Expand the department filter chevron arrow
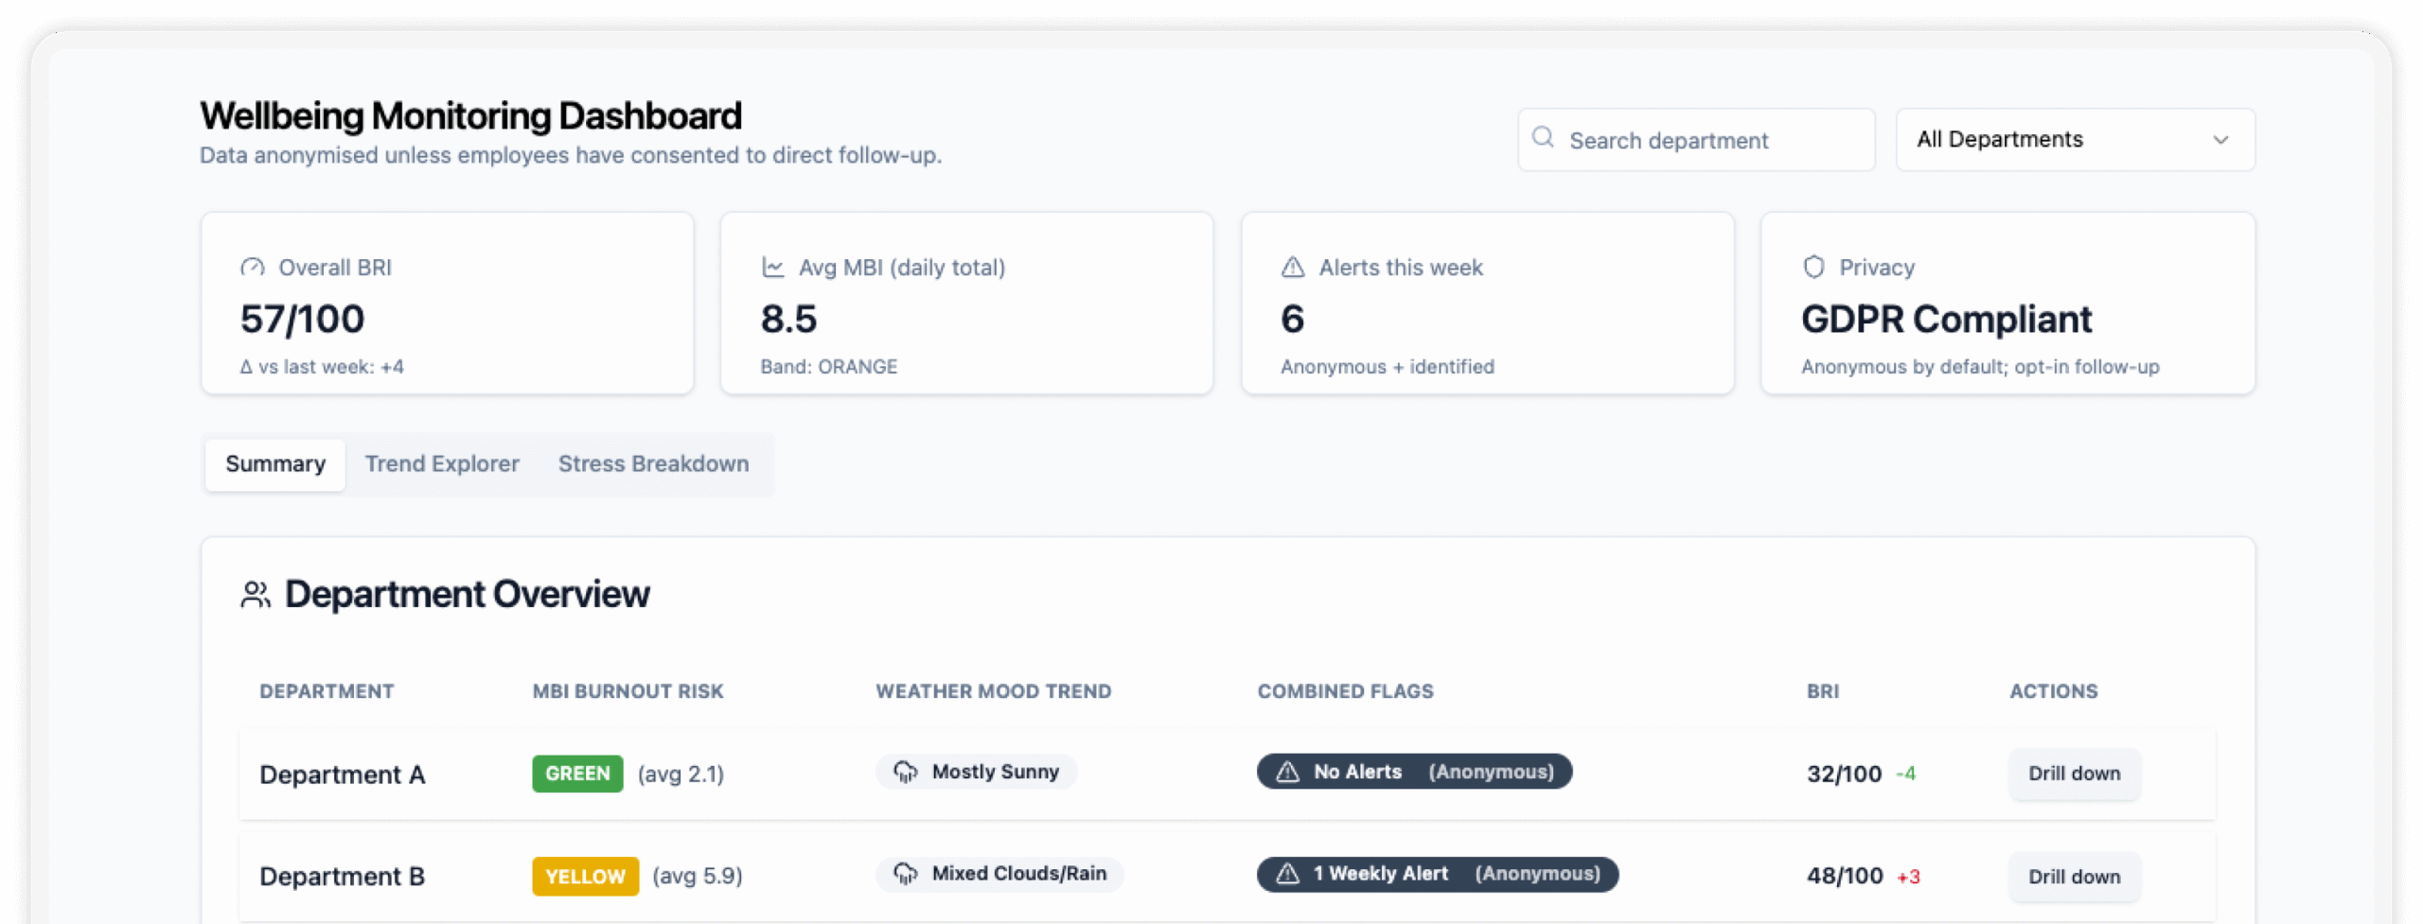Image resolution: width=2423 pixels, height=924 pixels. point(2220,140)
